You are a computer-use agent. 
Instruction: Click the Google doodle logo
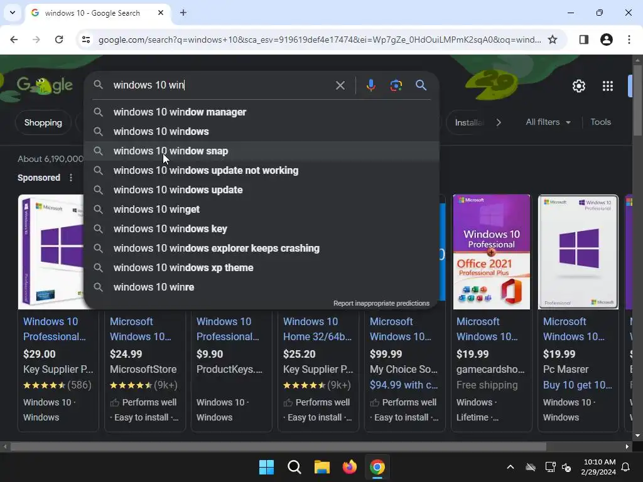pyautogui.click(x=45, y=85)
